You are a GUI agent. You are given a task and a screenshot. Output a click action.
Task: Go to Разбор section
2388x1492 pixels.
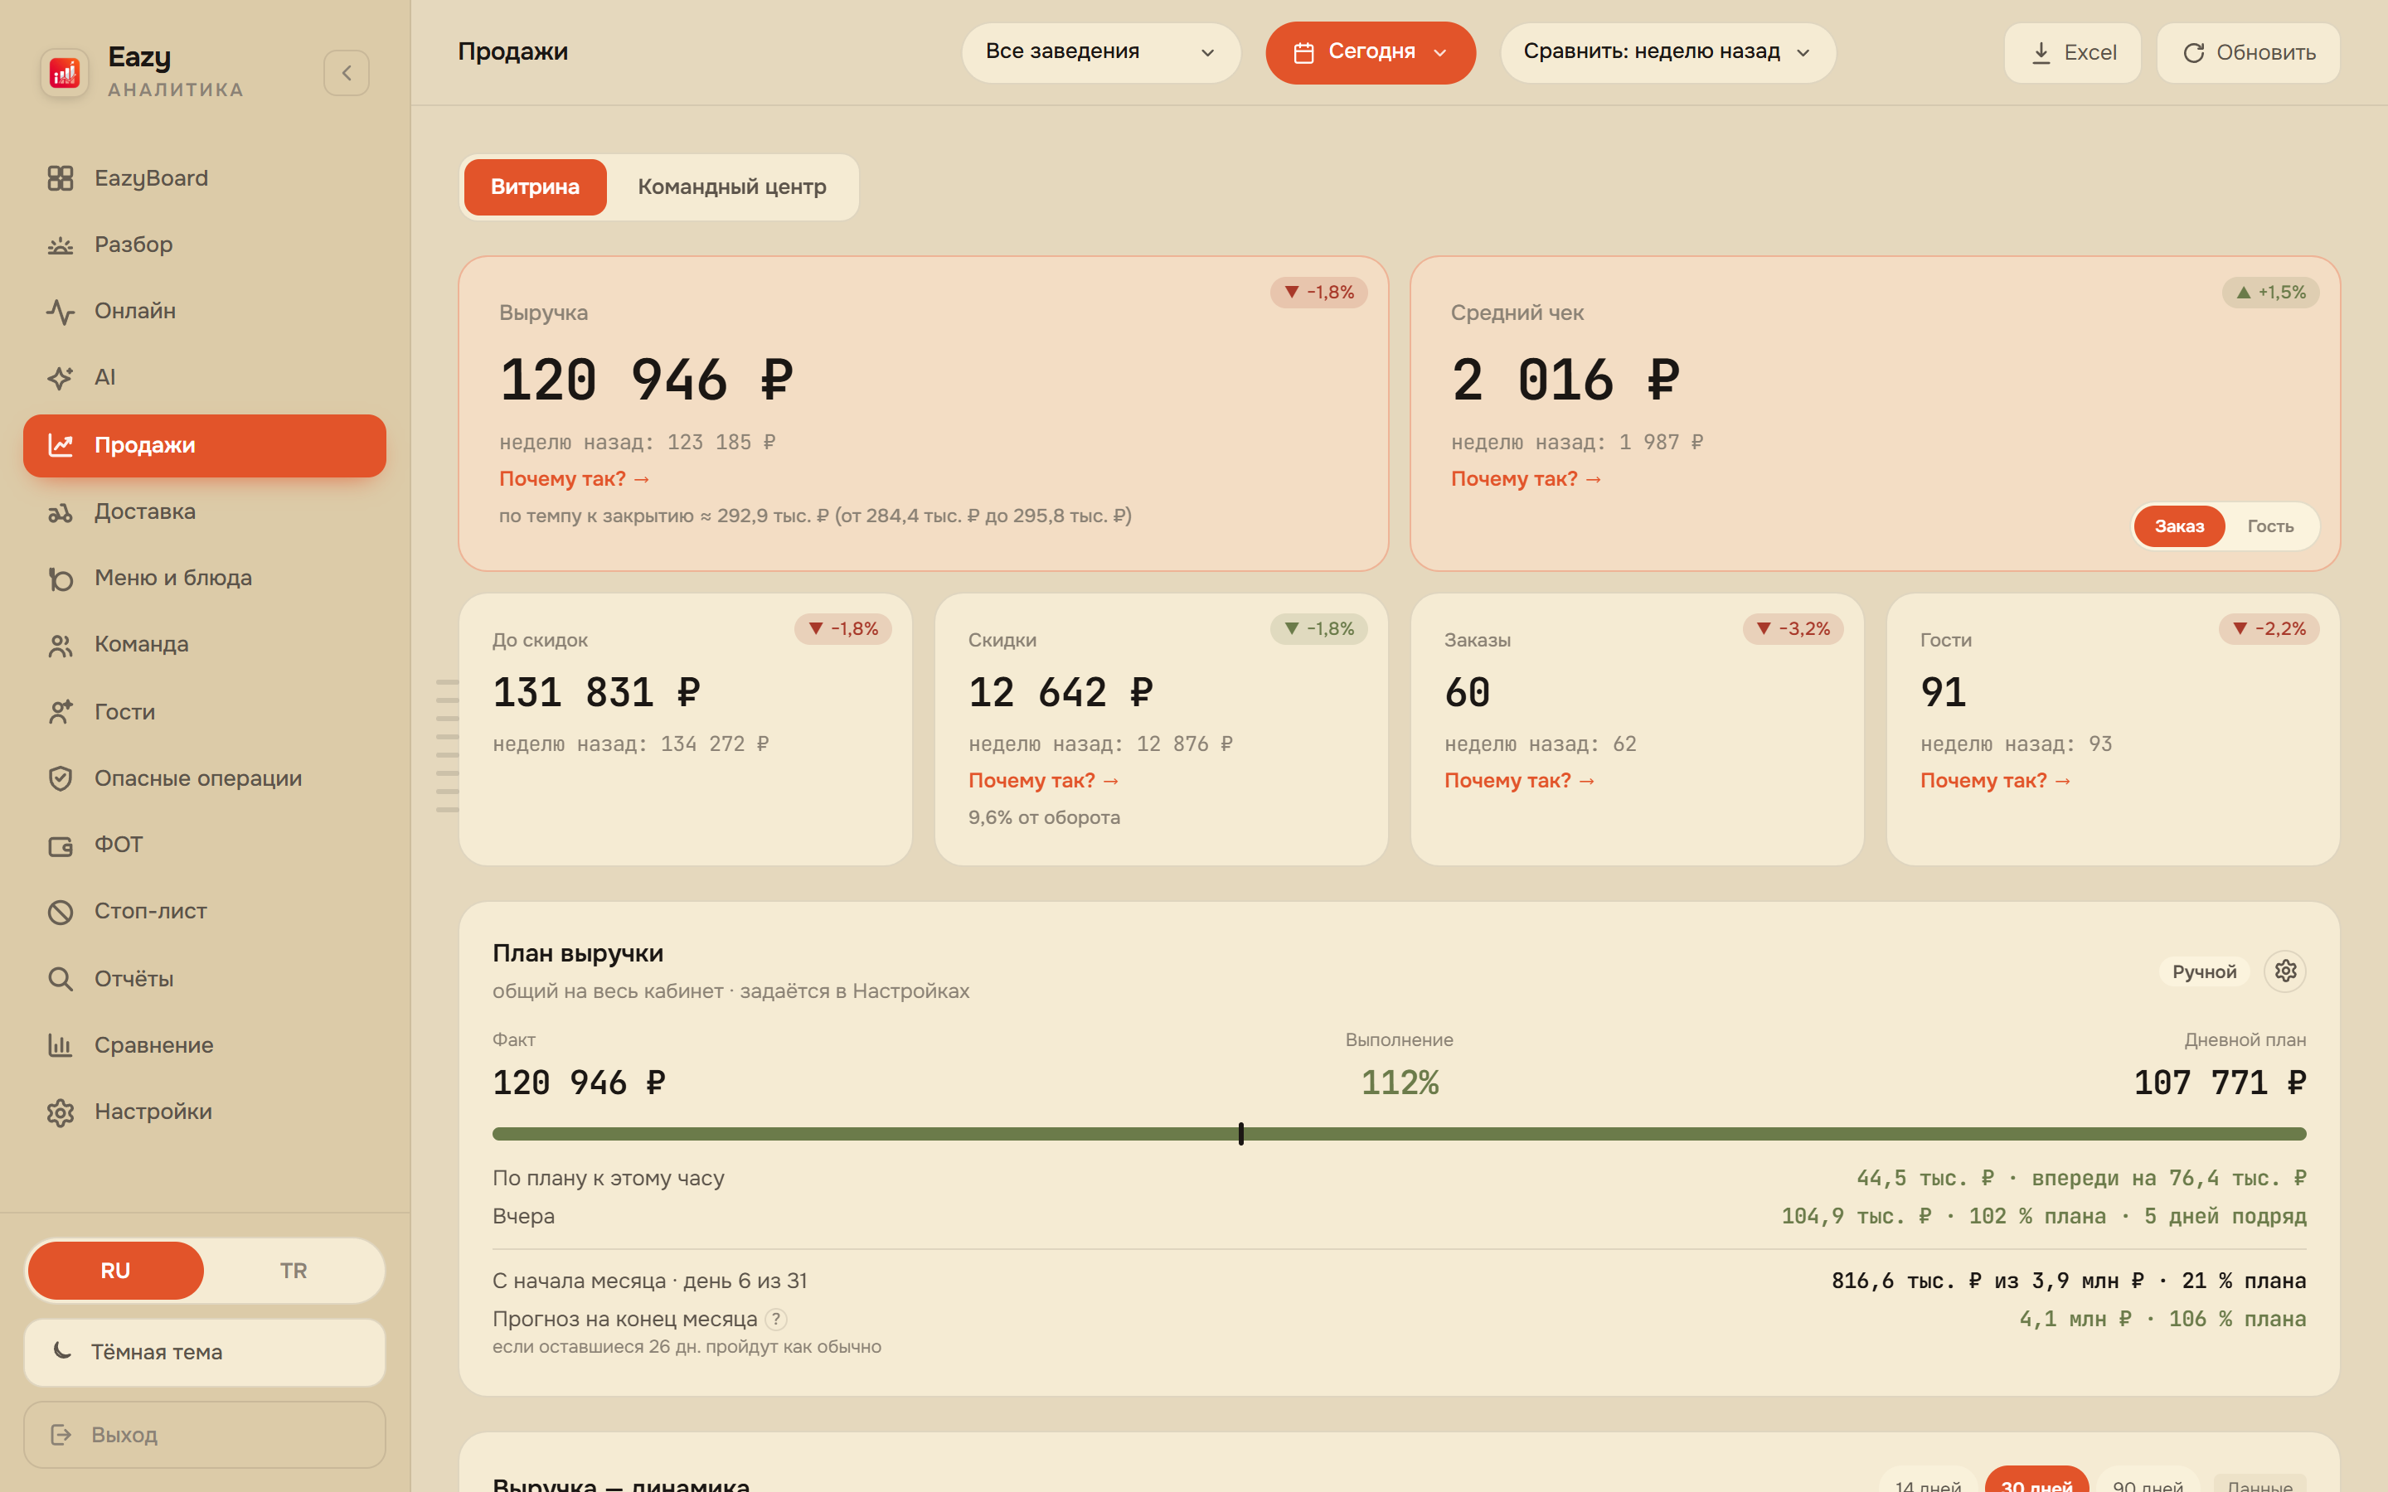(204, 244)
